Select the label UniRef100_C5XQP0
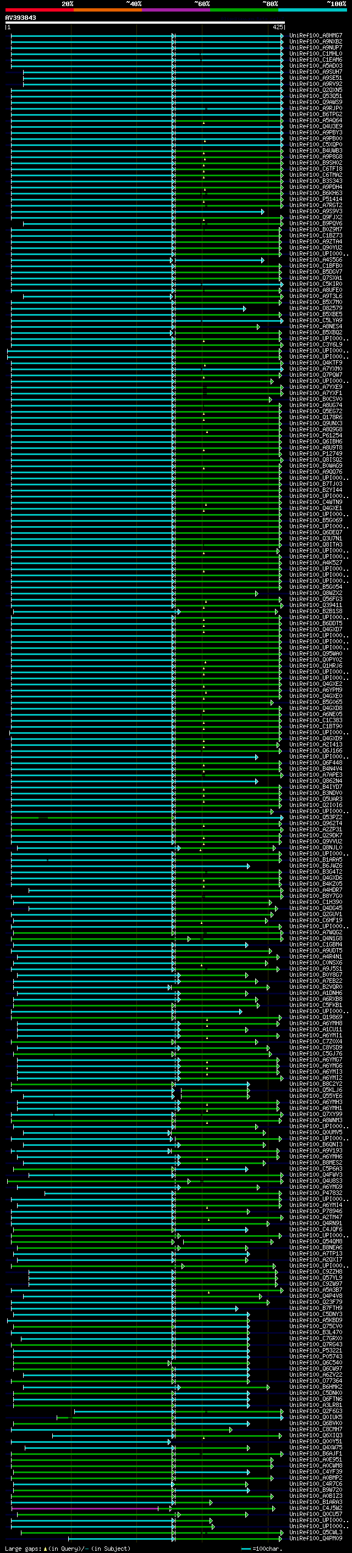Viewport: 352px width, 1553px height. click(x=316, y=145)
